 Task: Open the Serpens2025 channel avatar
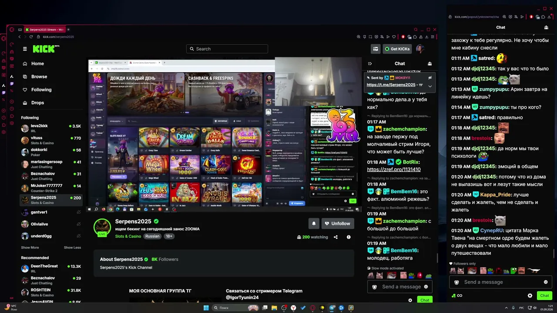[x=102, y=226]
